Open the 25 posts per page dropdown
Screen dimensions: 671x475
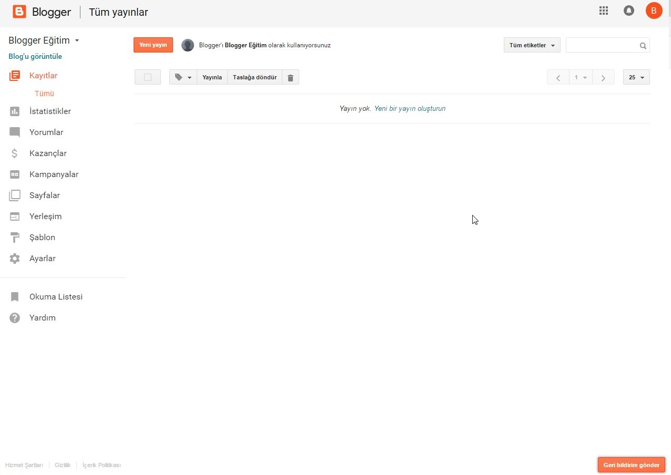(636, 77)
